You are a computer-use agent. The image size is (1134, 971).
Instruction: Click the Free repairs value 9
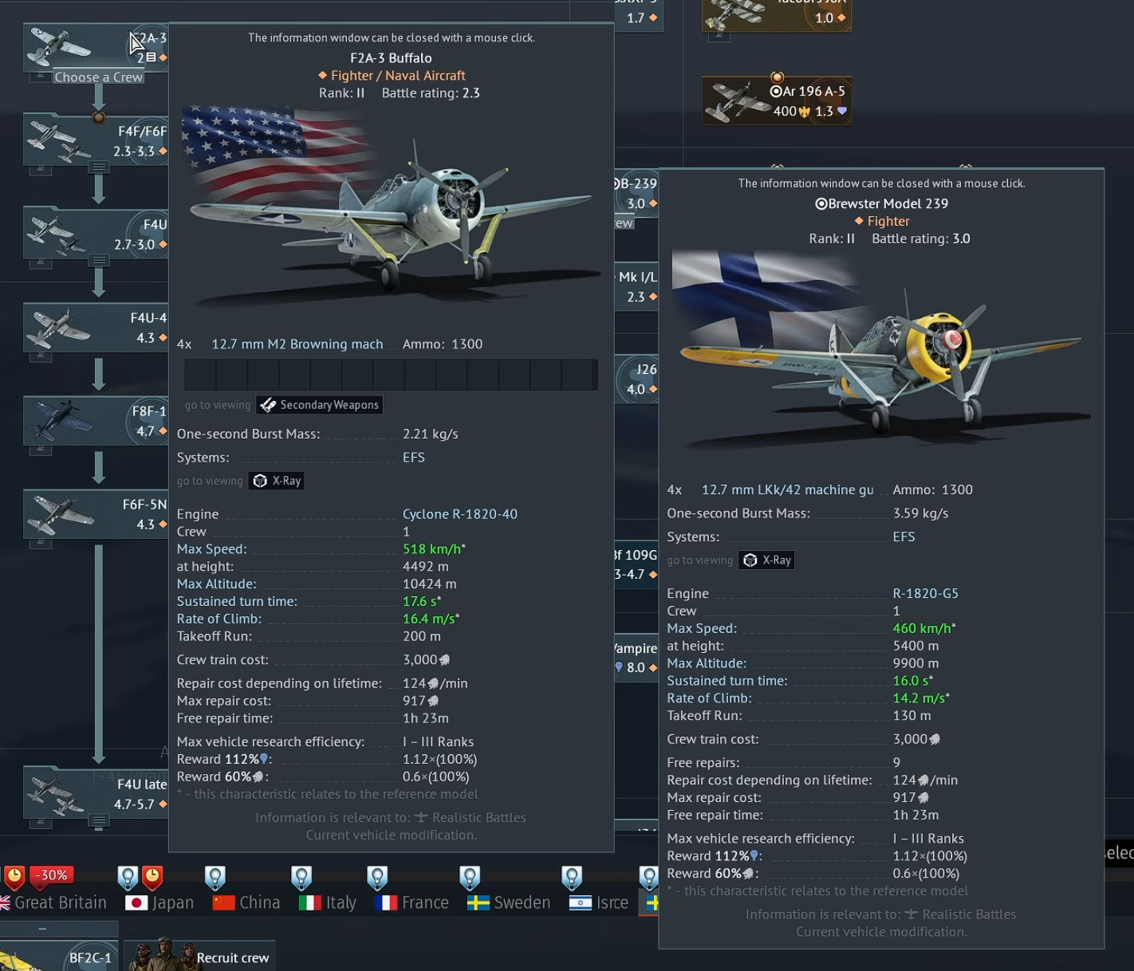click(896, 763)
